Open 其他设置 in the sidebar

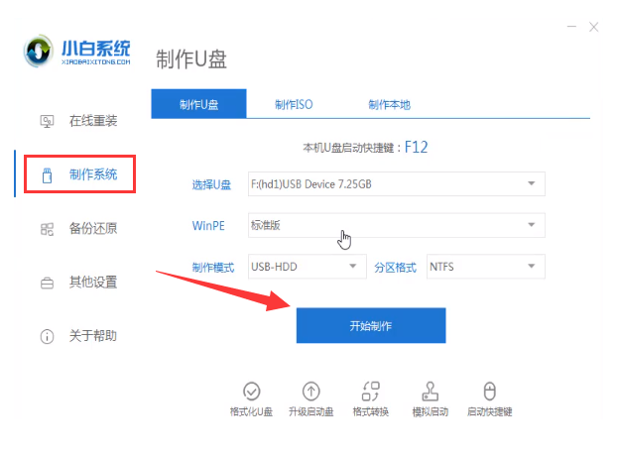[x=78, y=283]
